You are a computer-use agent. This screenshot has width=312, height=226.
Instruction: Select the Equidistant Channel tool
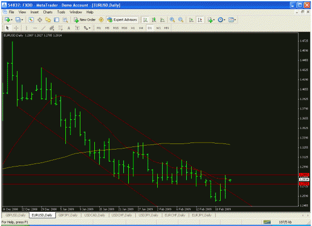[52, 28]
